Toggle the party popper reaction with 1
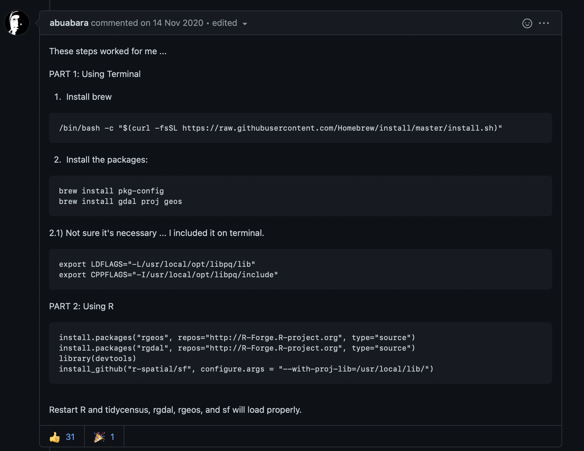 (x=104, y=437)
